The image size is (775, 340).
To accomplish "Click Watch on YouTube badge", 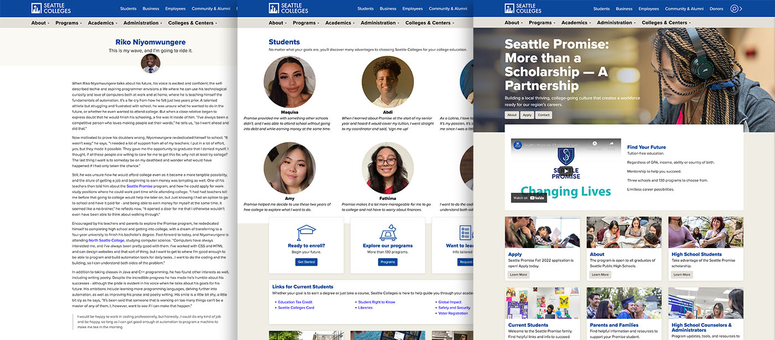I will (x=529, y=198).
